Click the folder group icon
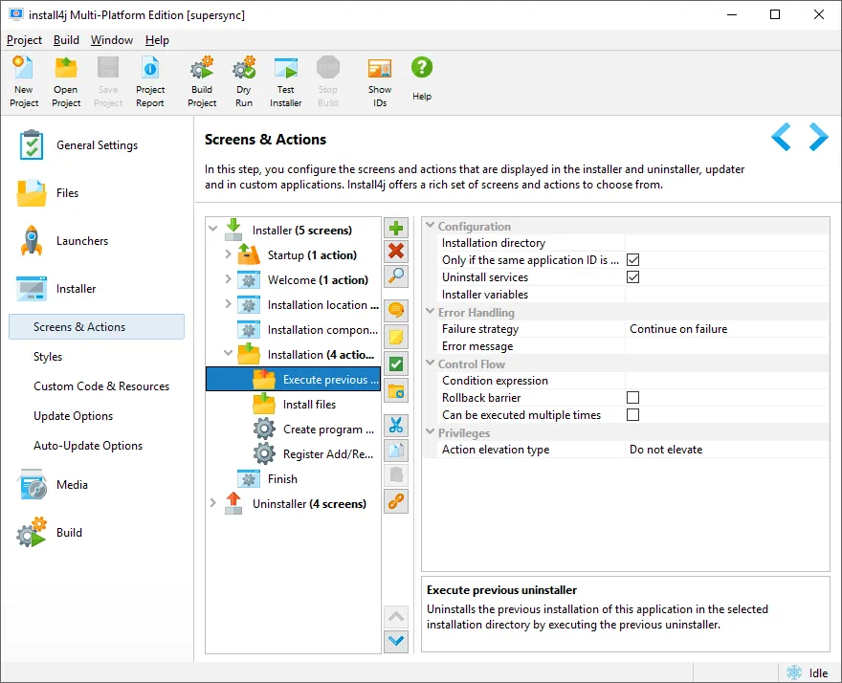The image size is (842, 683). coord(396,391)
